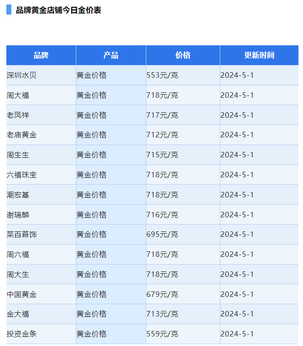The width and height of the screenshot is (303, 346).
Task: Click the 菜百首饰 price of 695元/克
Action: [x=162, y=235]
